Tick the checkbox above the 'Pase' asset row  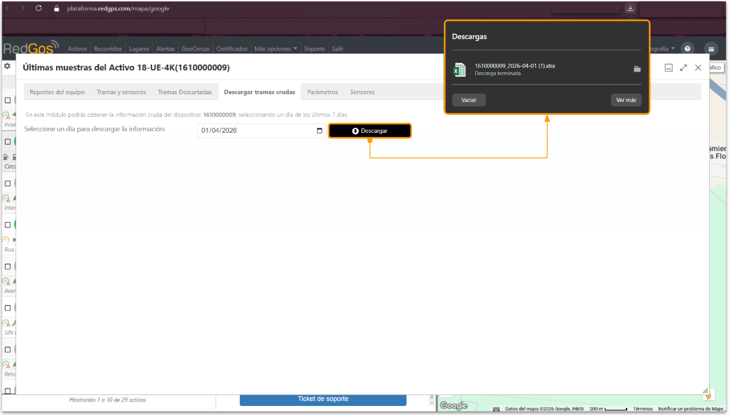8,101
